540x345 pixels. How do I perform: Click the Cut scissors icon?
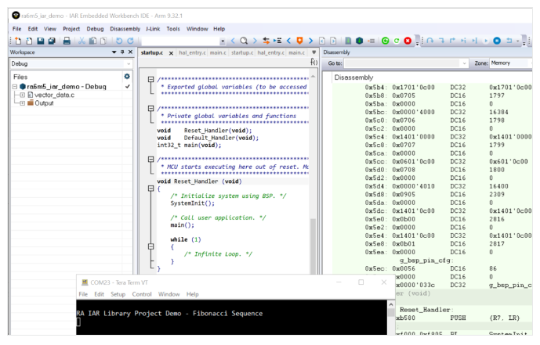click(x=82, y=41)
